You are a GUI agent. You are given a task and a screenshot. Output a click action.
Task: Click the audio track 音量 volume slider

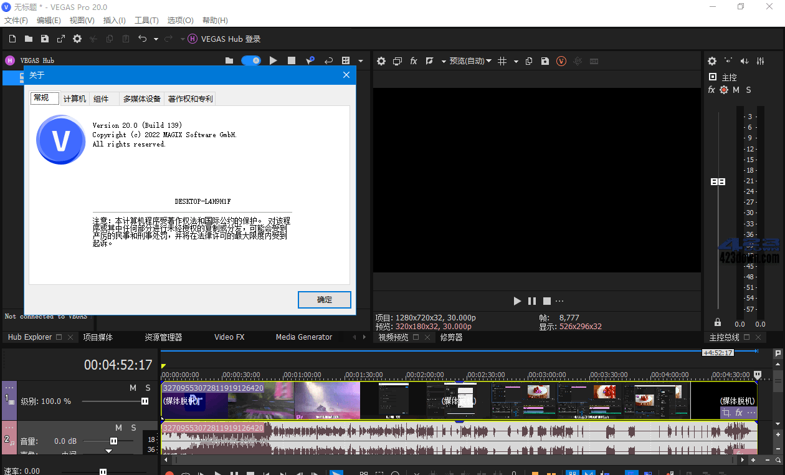112,441
